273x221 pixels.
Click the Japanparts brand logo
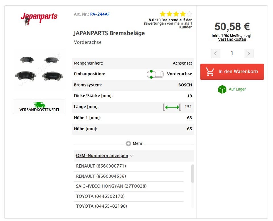(x=39, y=19)
